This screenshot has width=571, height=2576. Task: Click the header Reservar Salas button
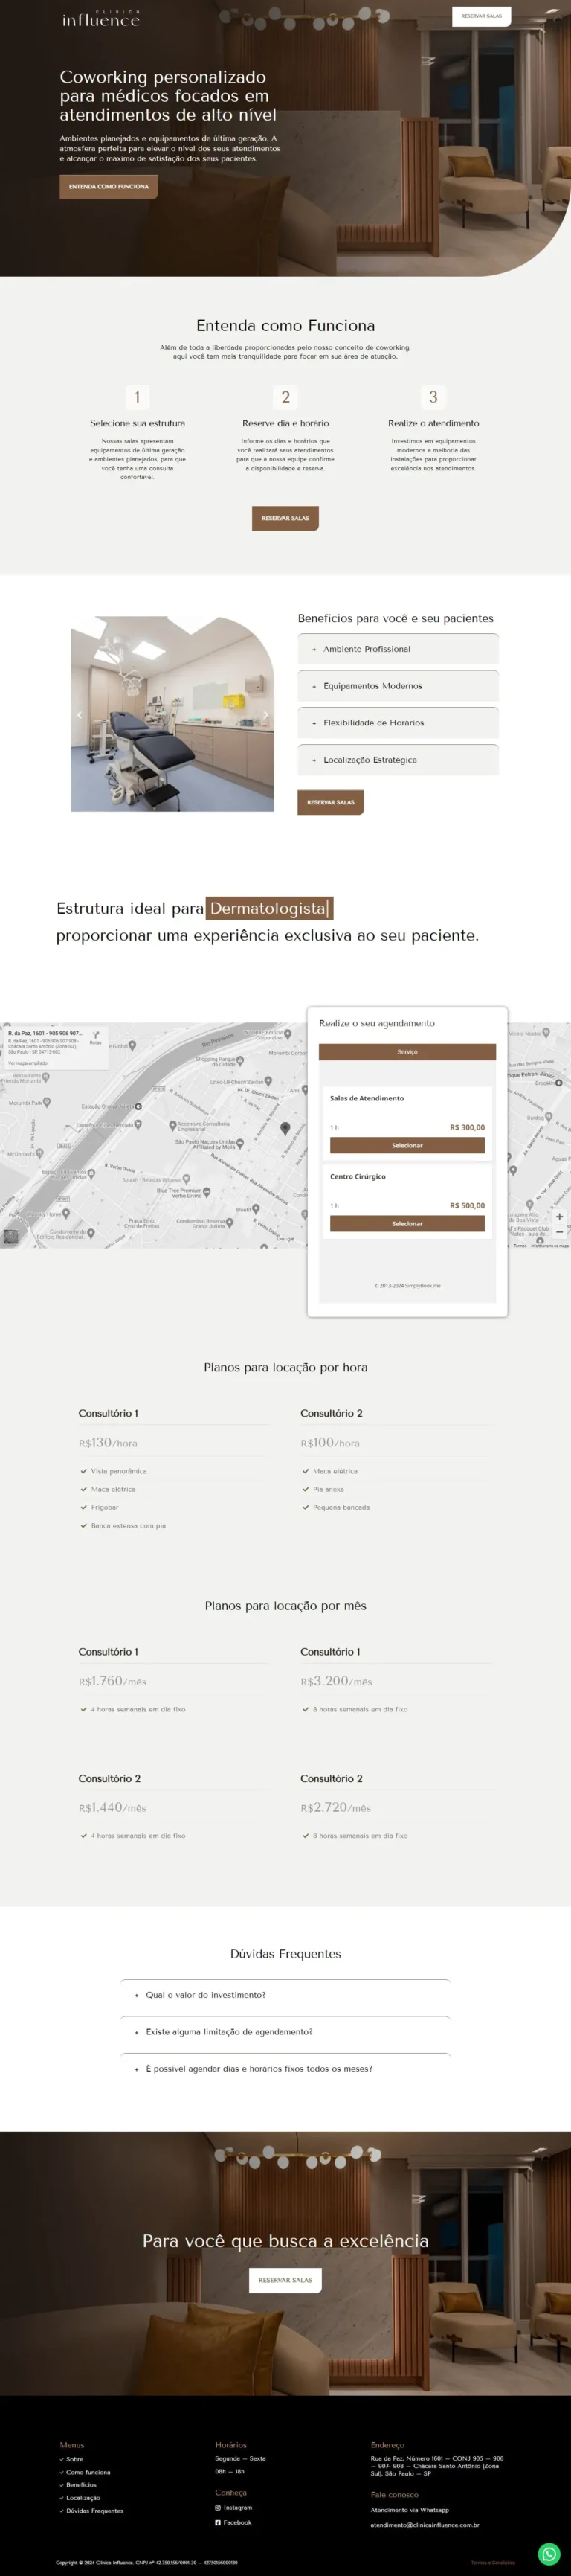coord(481,16)
